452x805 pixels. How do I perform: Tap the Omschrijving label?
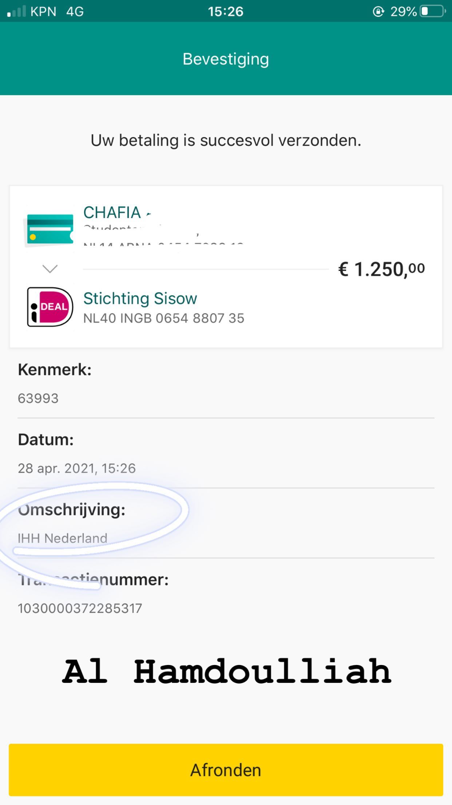[x=72, y=510]
